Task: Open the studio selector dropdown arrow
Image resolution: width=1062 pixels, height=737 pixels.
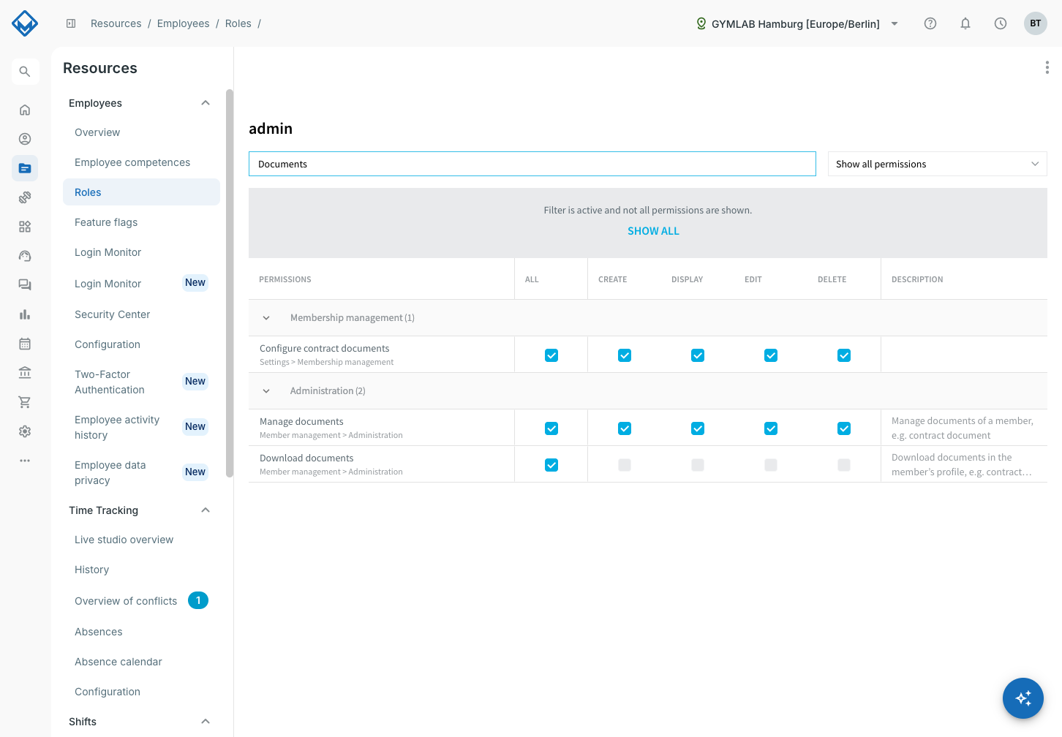Action: pos(895,23)
